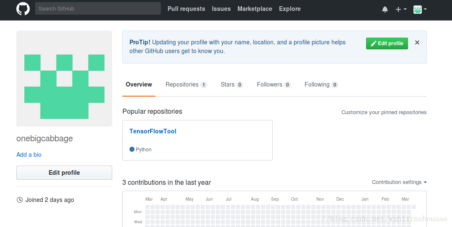The width and height of the screenshot is (452, 227).
Task: Click the clock icon beside Joined
Action: pyautogui.click(x=20, y=200)
